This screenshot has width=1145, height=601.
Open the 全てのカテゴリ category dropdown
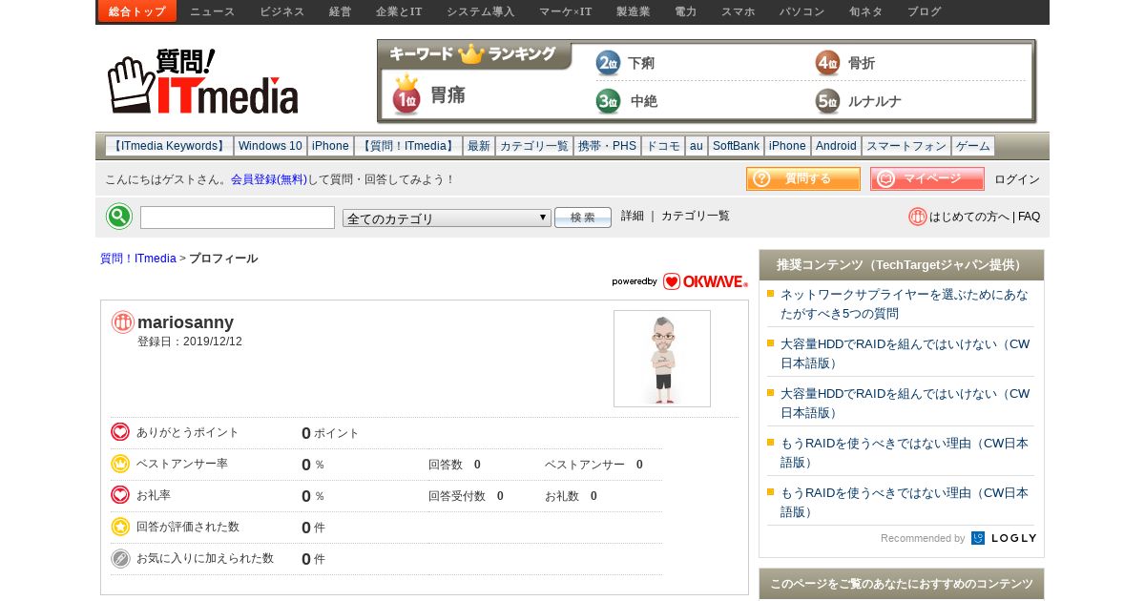447,218
